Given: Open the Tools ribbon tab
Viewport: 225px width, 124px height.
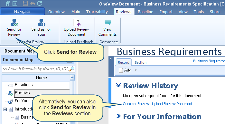Looking at the screenshot, I should point(199,12).
